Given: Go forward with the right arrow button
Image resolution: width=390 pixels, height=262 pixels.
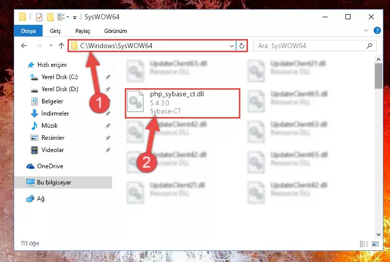Looking at the screenshot, I should (x=39, y=46).
